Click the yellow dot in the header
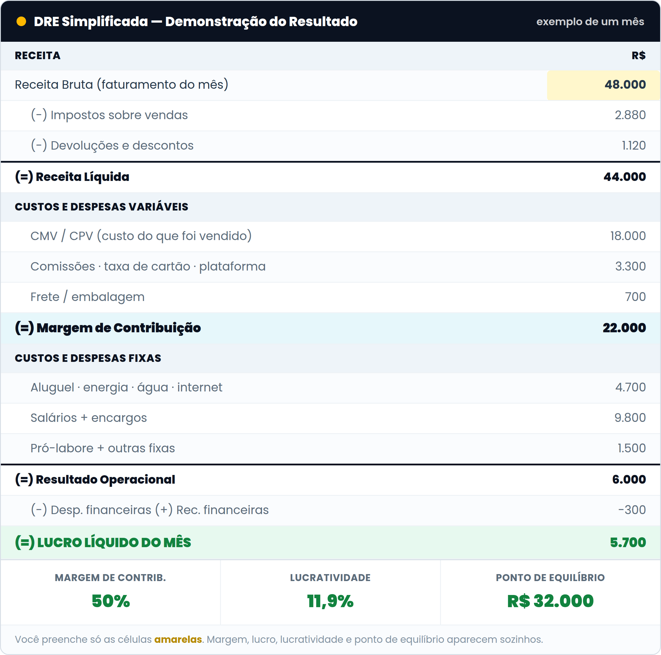661x655 pixels. 21,21
